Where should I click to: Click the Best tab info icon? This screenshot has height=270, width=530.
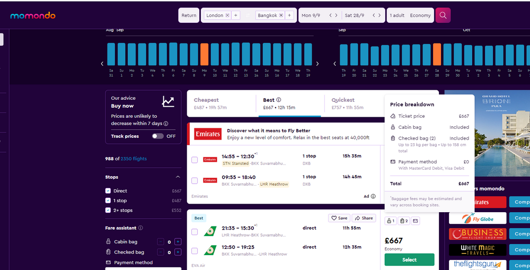pos(279,100)
